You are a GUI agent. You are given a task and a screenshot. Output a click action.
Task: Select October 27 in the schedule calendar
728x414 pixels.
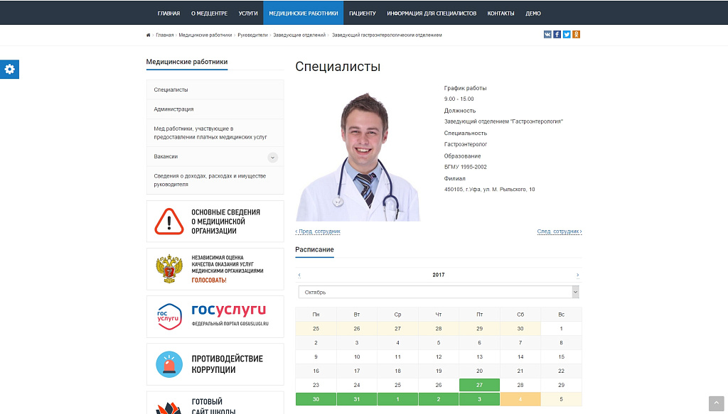[x=479, y=384]
